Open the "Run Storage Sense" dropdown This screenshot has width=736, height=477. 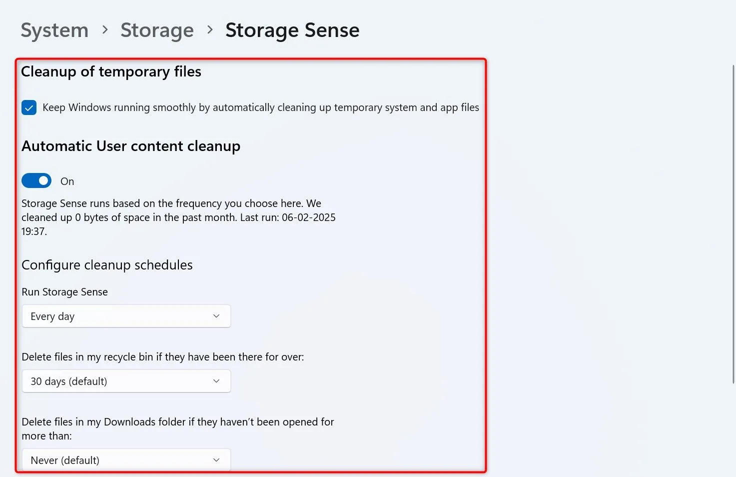(126, 316)
